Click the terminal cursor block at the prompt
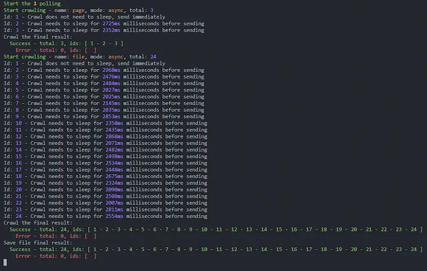Viewport: 427px width, 271px height. coord(5,262)
